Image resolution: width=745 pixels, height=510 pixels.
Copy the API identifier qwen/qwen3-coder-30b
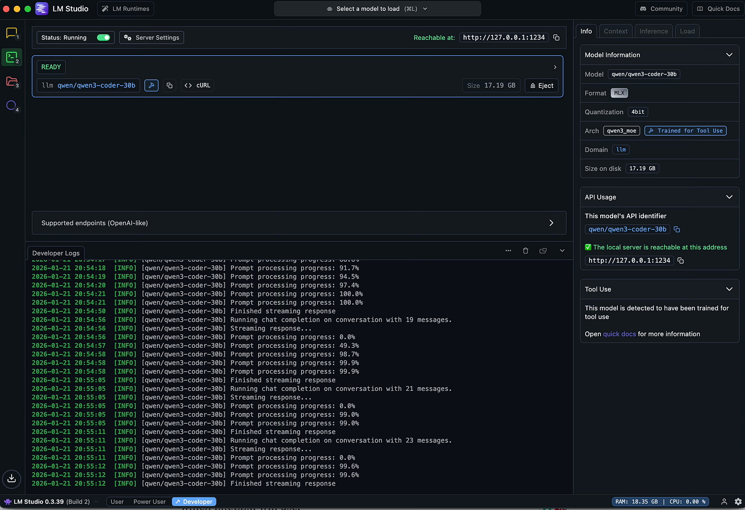coord(677,229)
